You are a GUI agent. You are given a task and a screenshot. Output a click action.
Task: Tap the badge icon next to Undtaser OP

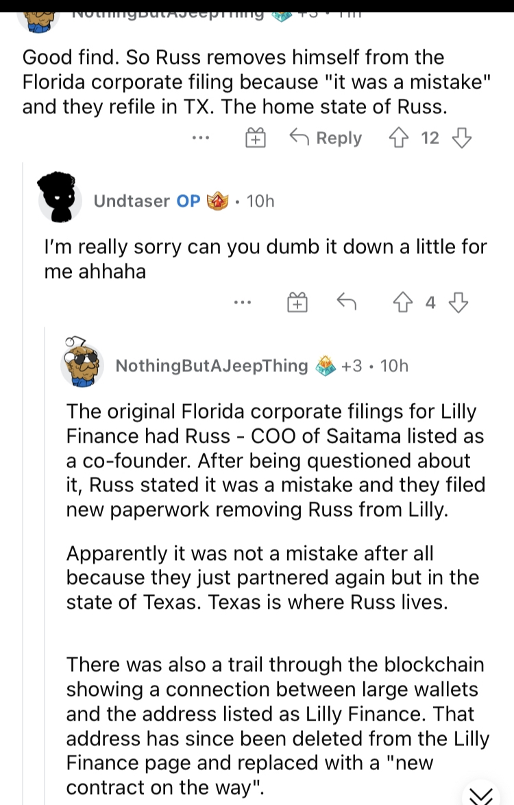219,200
